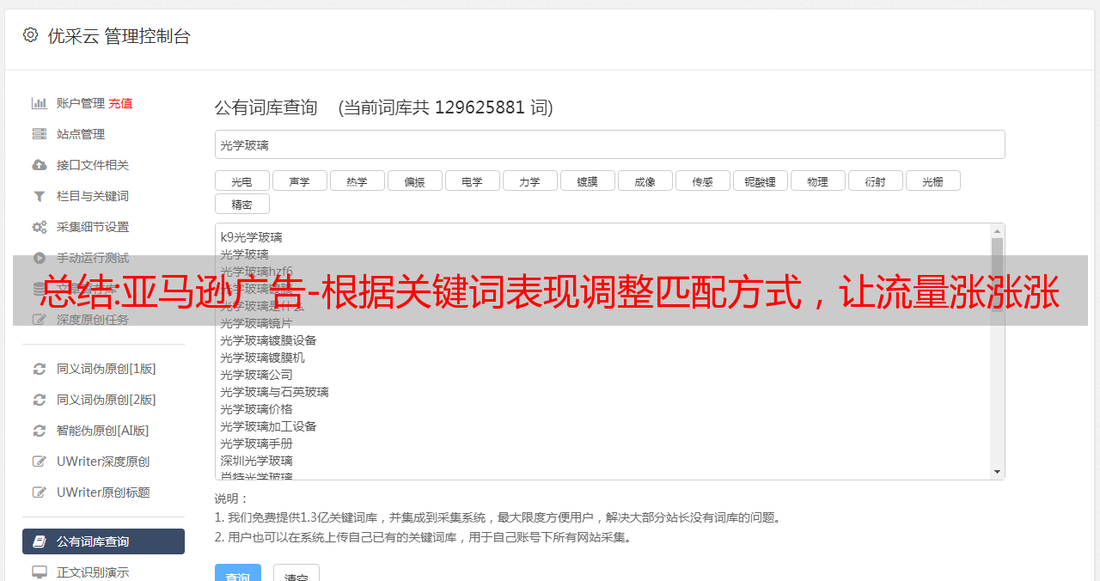Click the results list scrollbar down arrow

point(997,471)
